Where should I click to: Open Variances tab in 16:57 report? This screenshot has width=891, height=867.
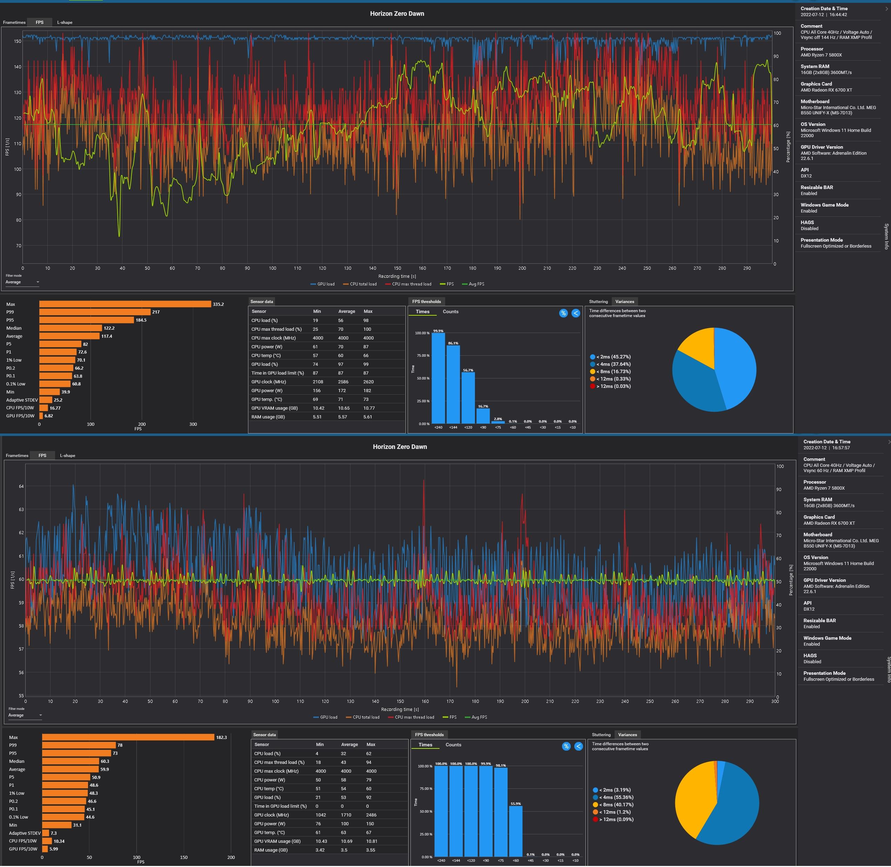pyautogui.click(x=627, y=734)
